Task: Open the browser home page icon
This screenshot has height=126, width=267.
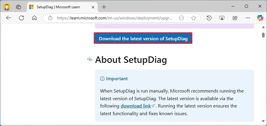Action: tap(34, 18)
